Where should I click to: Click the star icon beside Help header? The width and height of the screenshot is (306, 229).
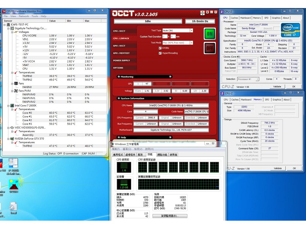tap(118, 137)
